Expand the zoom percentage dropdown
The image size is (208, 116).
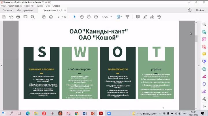[111, 17]
